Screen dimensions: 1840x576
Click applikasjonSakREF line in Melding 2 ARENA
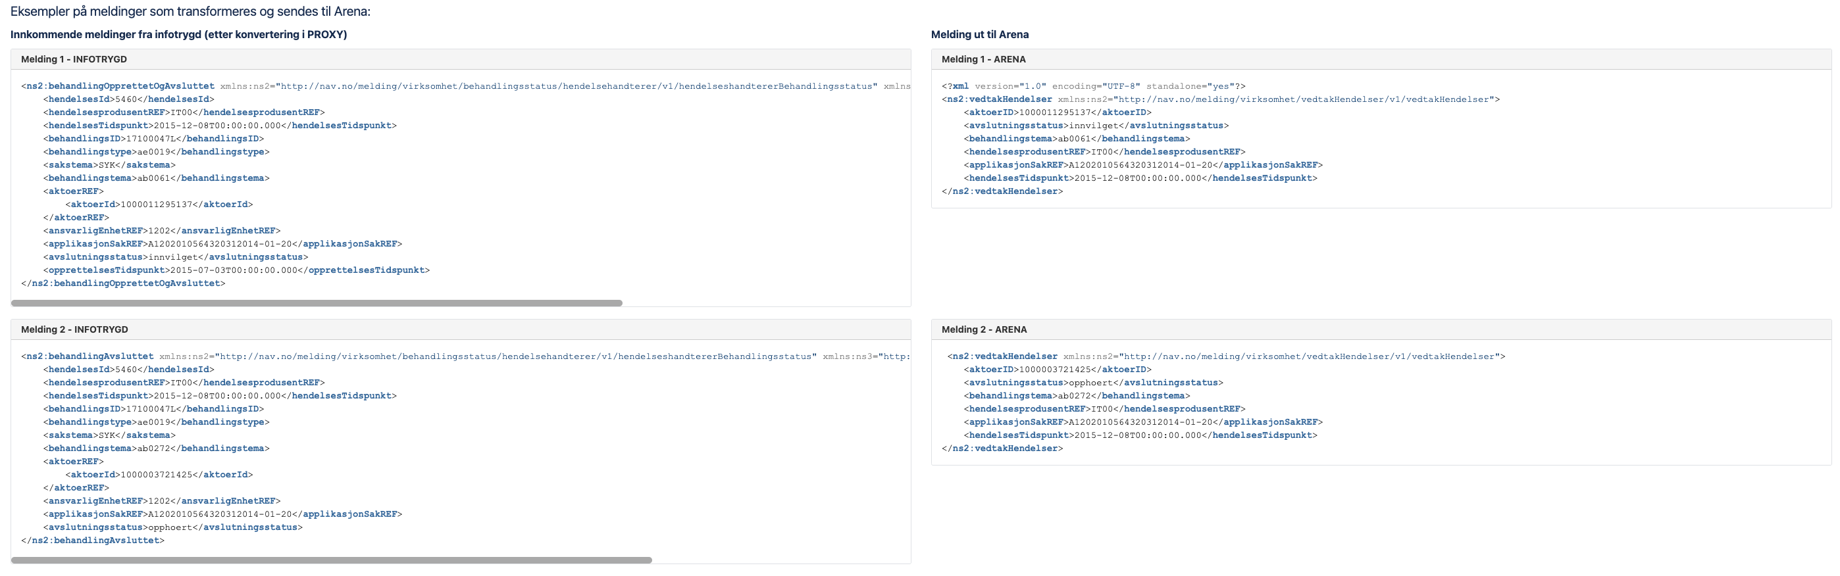tap(1144, 422)
